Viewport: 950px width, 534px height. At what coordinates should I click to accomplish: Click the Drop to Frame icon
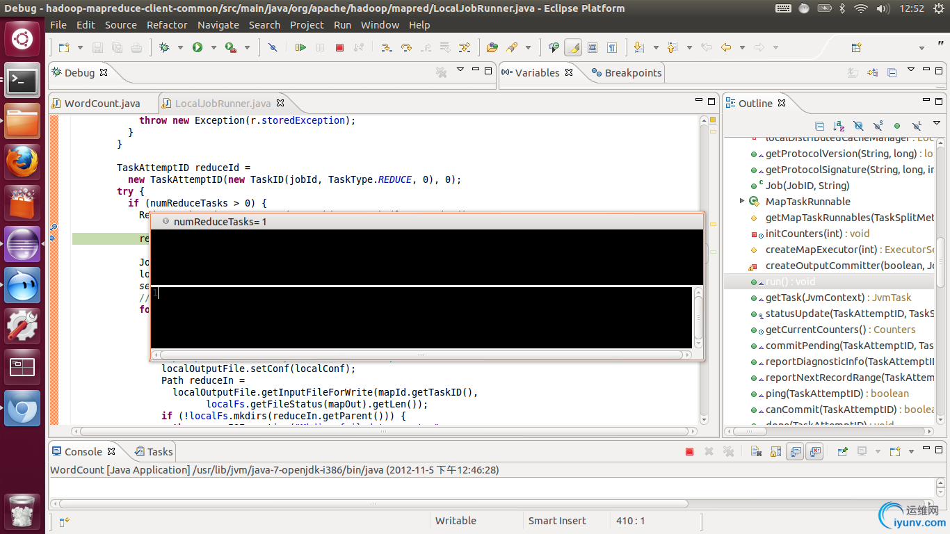pos(445,47)
